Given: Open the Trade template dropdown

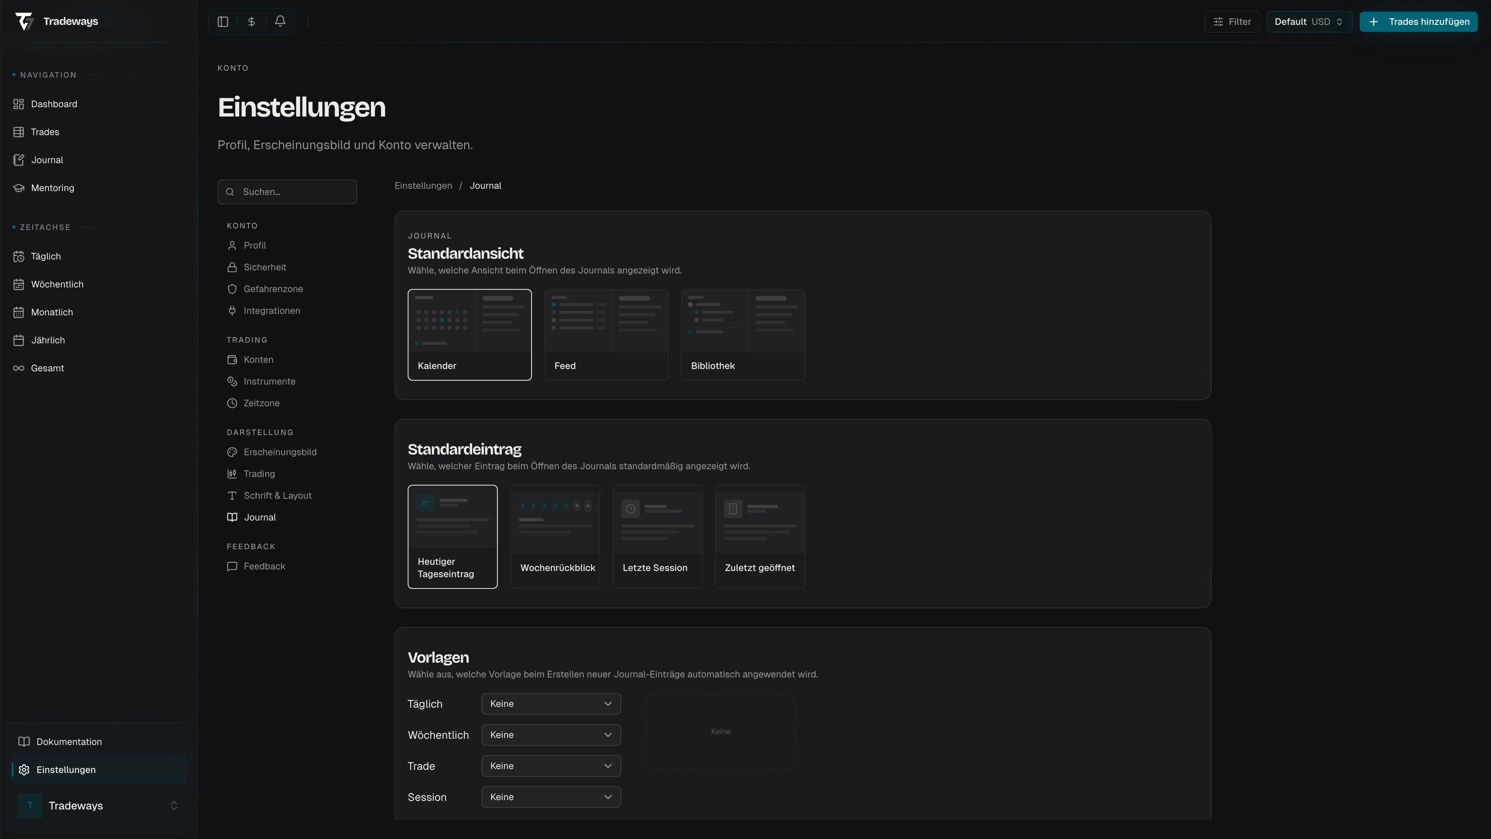Looking at the screenshot, I should pyautogui.click(x=551, y=766).
